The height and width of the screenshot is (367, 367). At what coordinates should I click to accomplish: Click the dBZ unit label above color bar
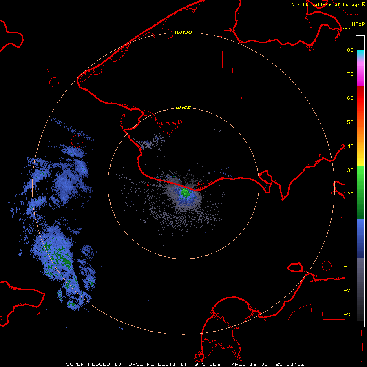tap(346, 29)
